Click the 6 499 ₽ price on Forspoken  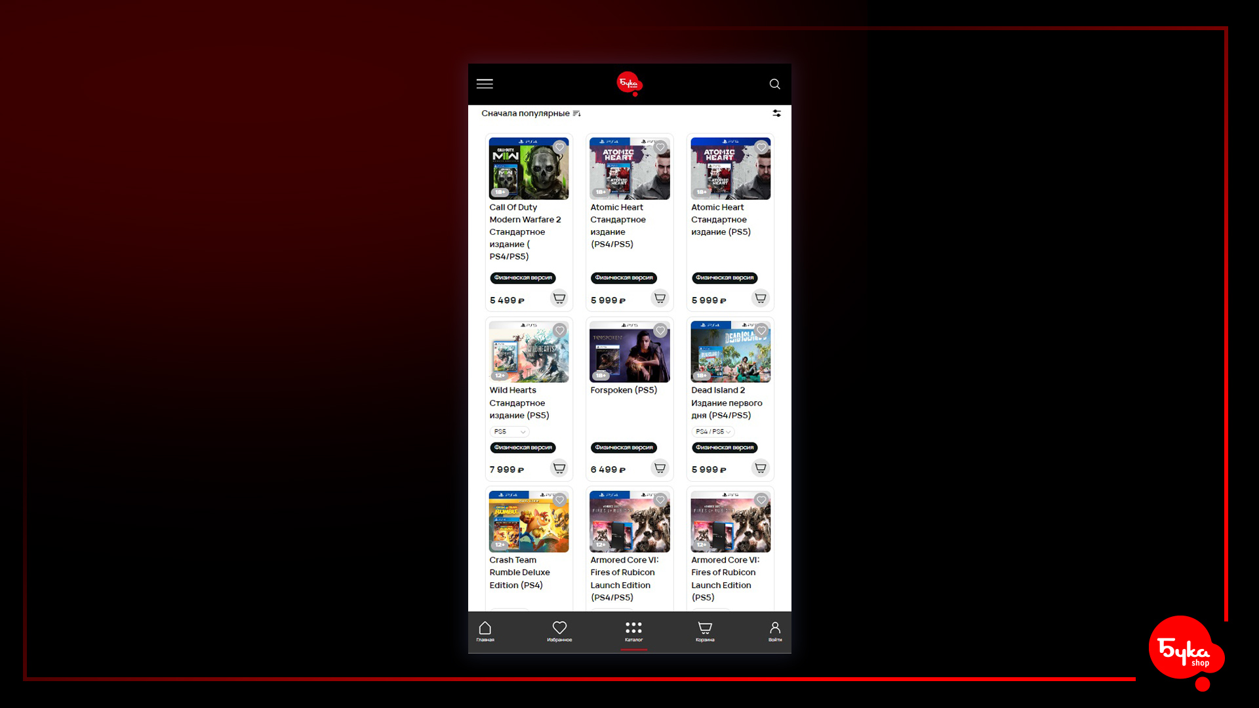click(x=608, y=470)
